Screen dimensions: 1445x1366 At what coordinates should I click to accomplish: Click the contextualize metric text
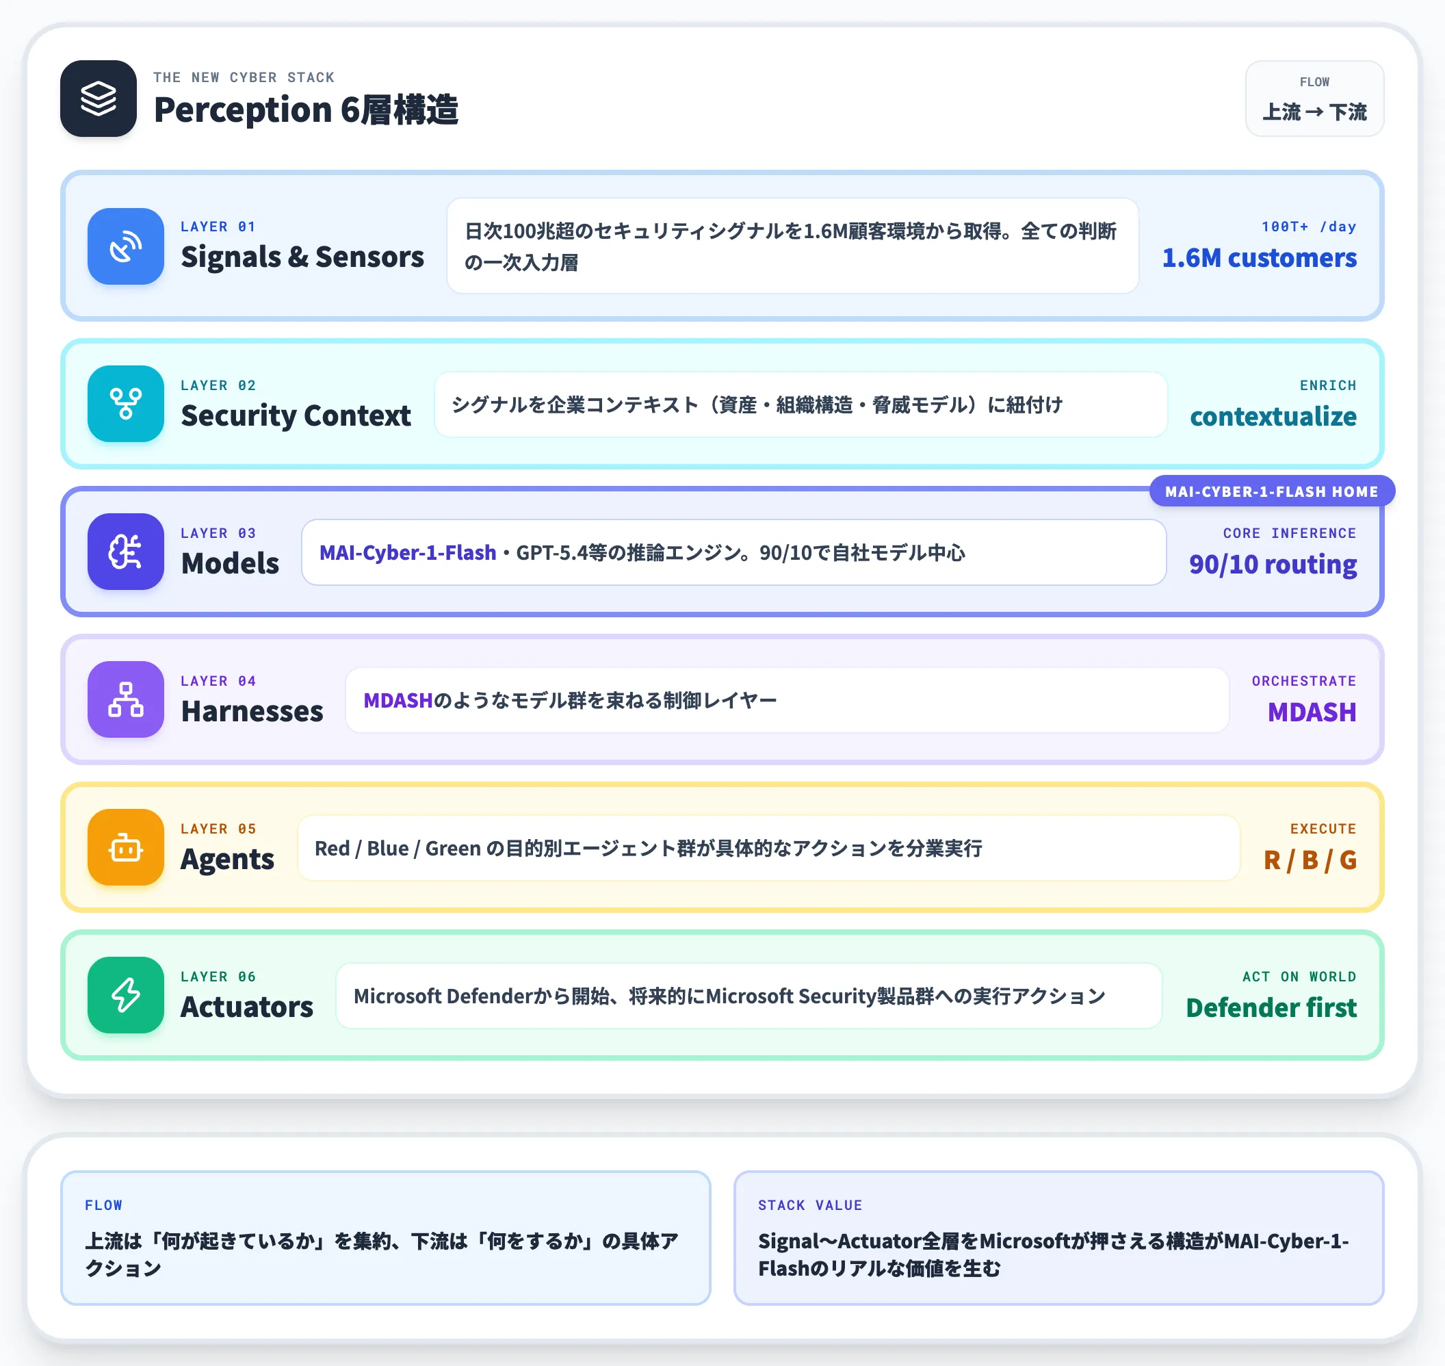click(1273, 417)
